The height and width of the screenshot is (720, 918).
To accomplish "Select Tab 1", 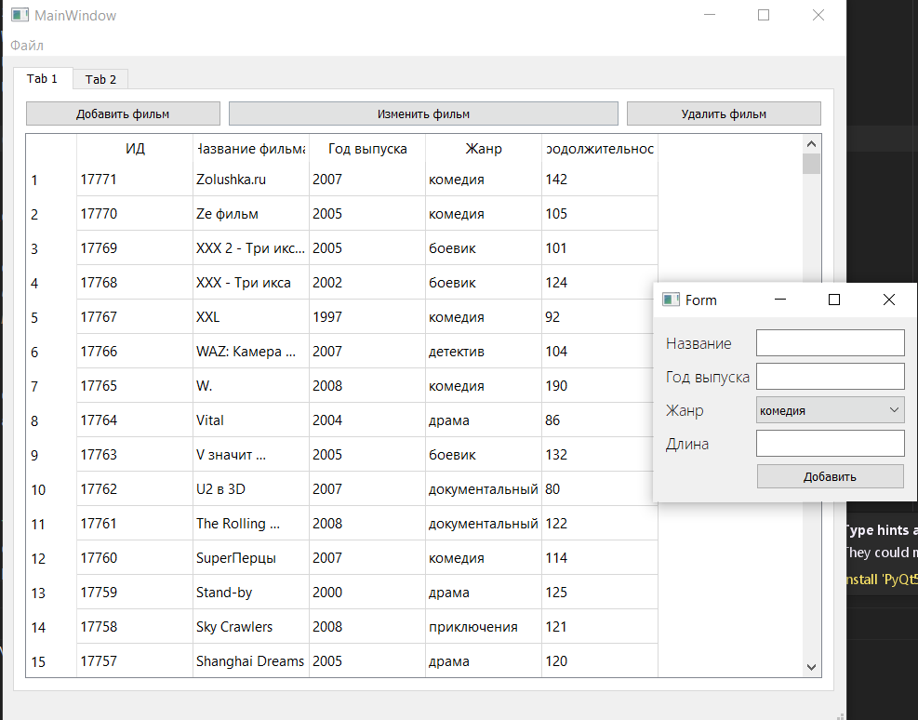I will click(x=43, y=78).
